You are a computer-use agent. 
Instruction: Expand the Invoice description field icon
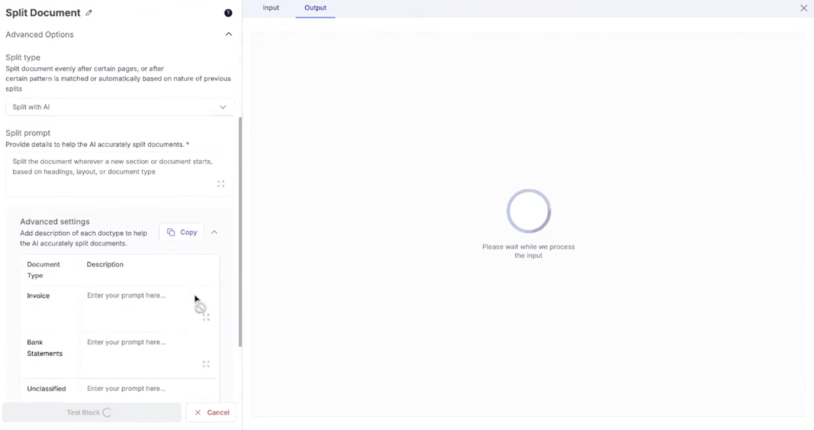click(x=206, y=317)
